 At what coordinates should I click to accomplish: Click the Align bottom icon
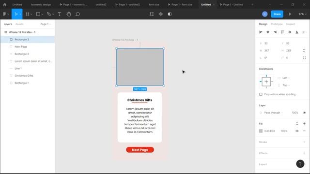pos(297,32)
